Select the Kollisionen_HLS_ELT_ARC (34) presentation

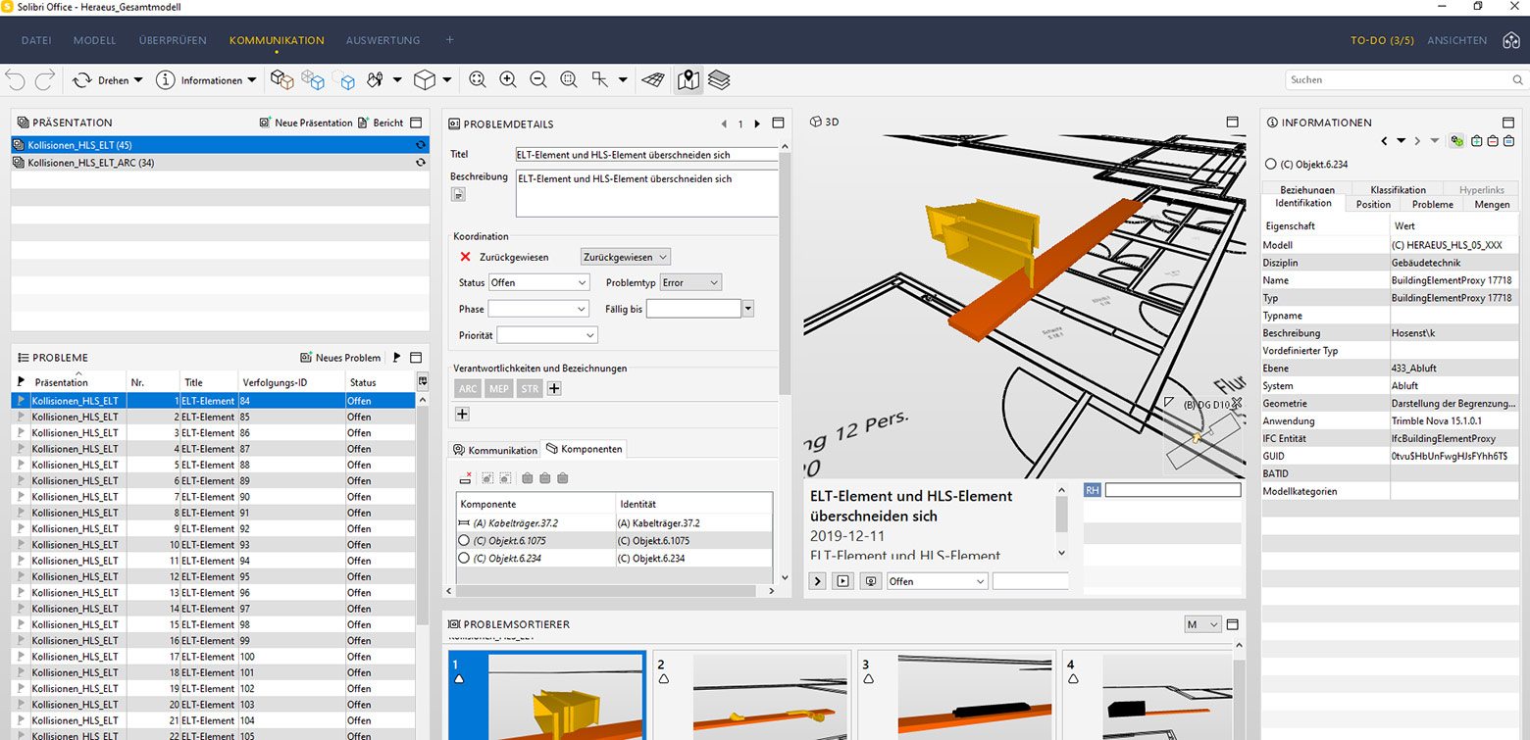90,163
